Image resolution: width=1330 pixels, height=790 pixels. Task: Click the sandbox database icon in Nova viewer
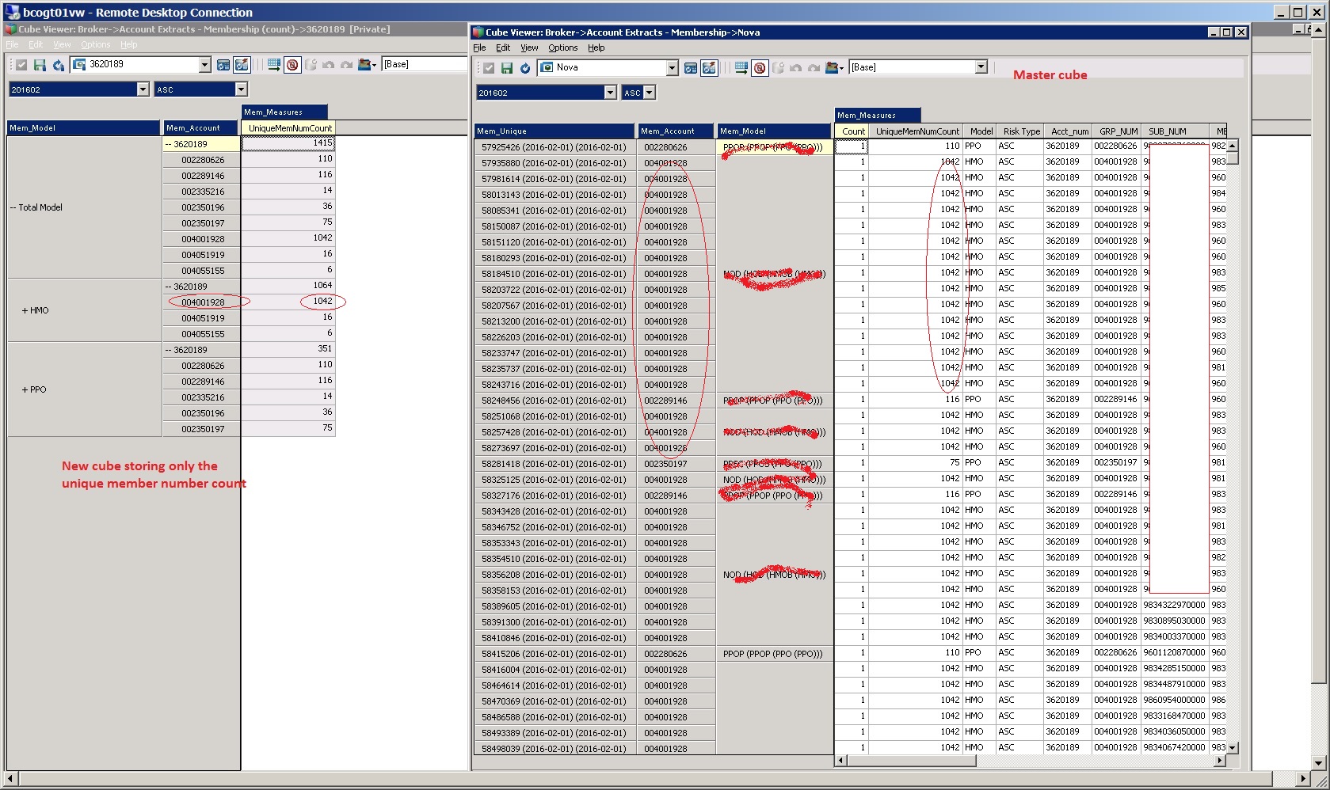[779, 68]
